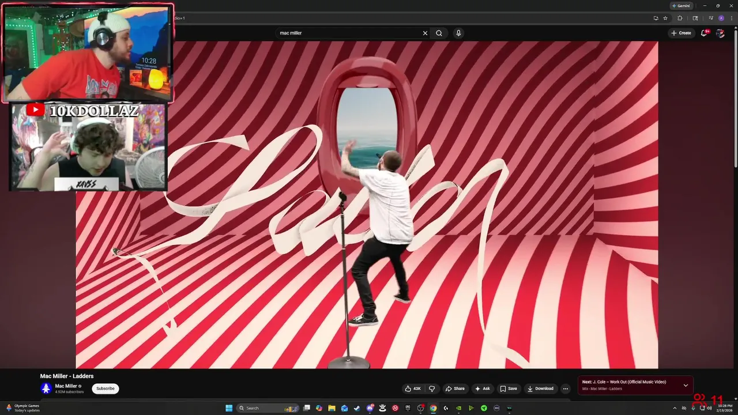Screen dimensions: 738x415
Task: Open the Gemini button in Chrome
Action: pos(681,6)
